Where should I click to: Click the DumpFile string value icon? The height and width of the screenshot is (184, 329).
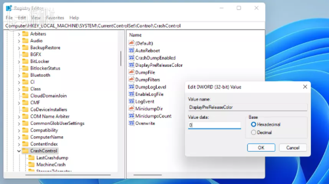pyautogui.click(x=131, y=72)
